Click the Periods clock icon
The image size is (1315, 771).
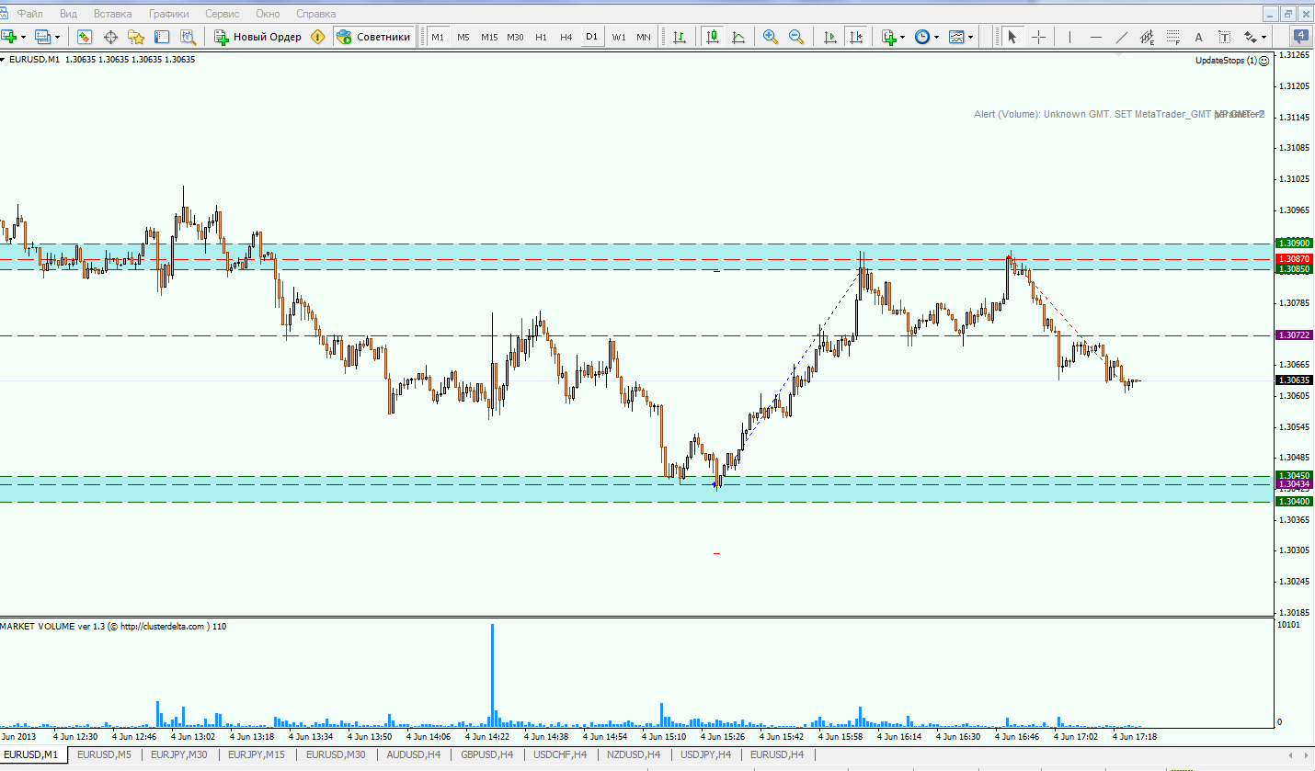pyautogui.click(x=922, y=37)
